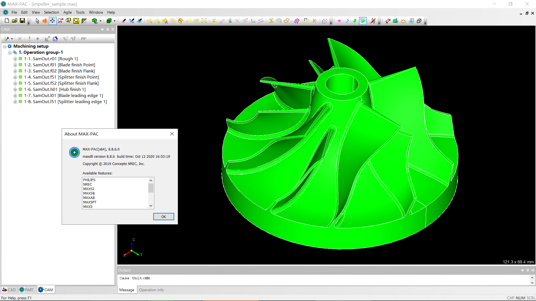Collapse the Operation group-1 node
Viewport: 536px width, 301px height.
point(10,52)
